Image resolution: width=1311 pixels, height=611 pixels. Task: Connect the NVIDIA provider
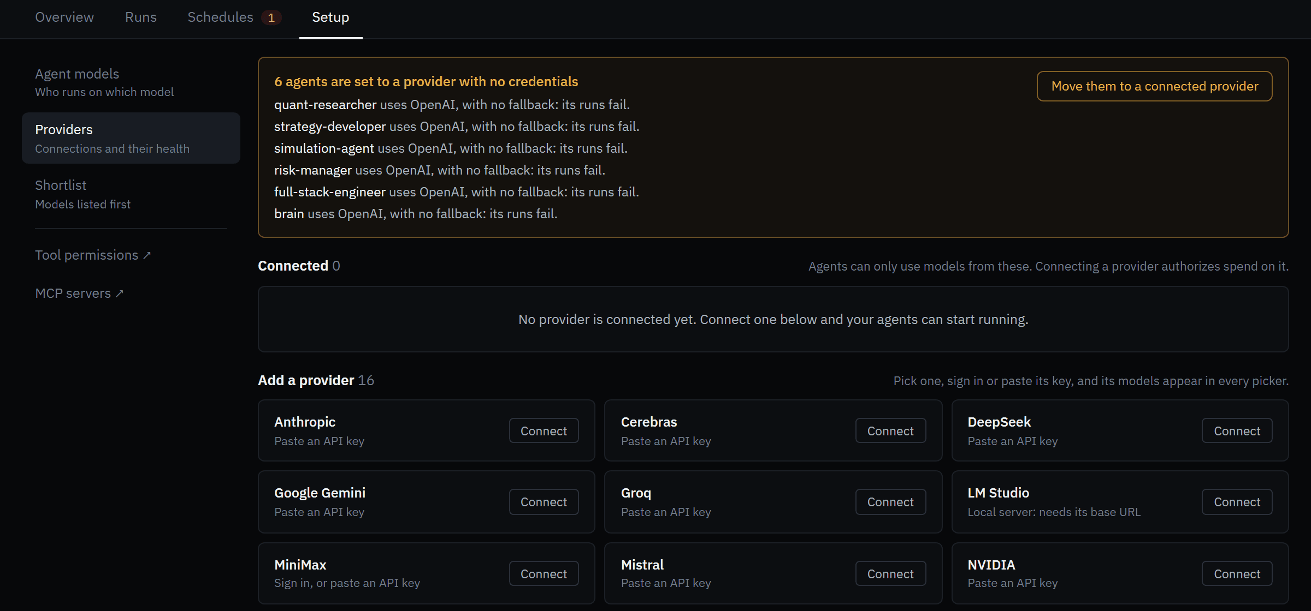point(1237,574)
